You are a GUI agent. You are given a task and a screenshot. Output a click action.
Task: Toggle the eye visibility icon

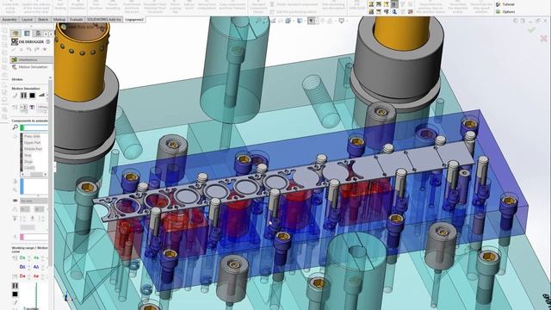pos(15,201)
